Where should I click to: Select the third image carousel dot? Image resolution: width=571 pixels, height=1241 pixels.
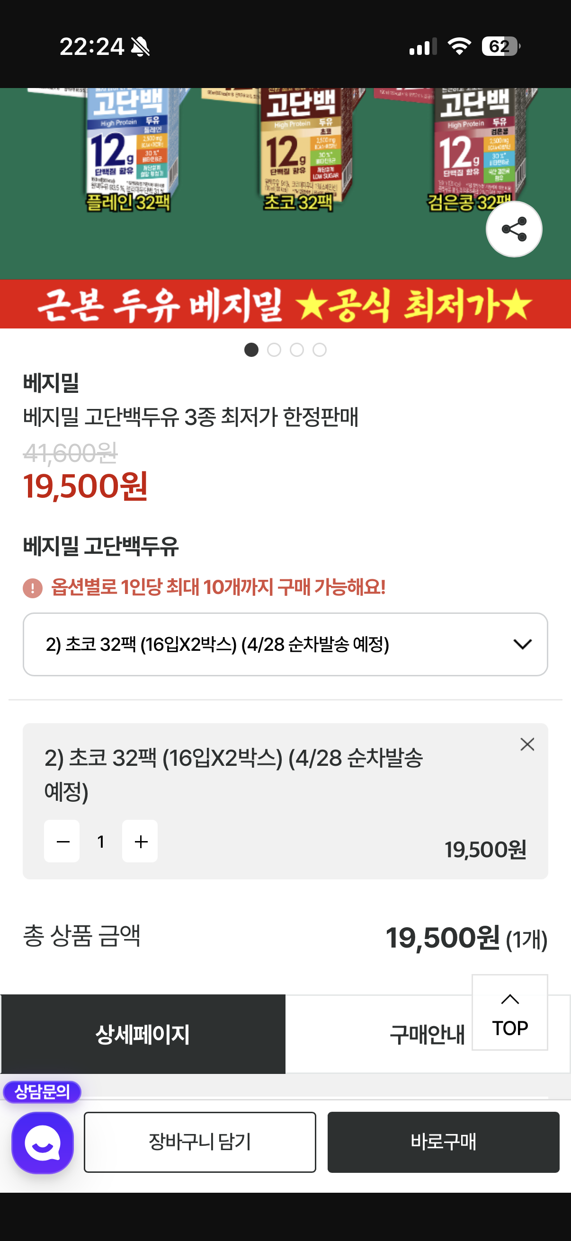[x=297, y=350]
